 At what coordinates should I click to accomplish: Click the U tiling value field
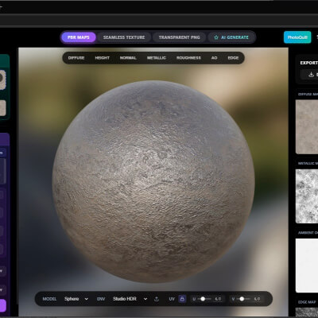pos(218,299)
